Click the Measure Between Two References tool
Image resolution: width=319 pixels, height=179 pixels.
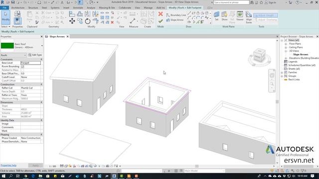(x=133, y=21)
